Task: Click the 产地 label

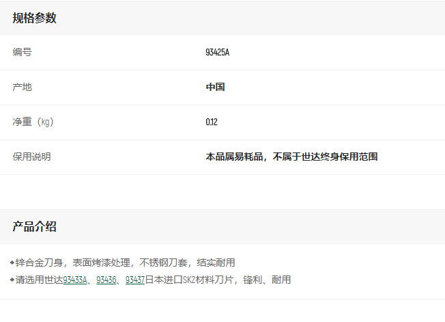Action: tap(22, 88)
